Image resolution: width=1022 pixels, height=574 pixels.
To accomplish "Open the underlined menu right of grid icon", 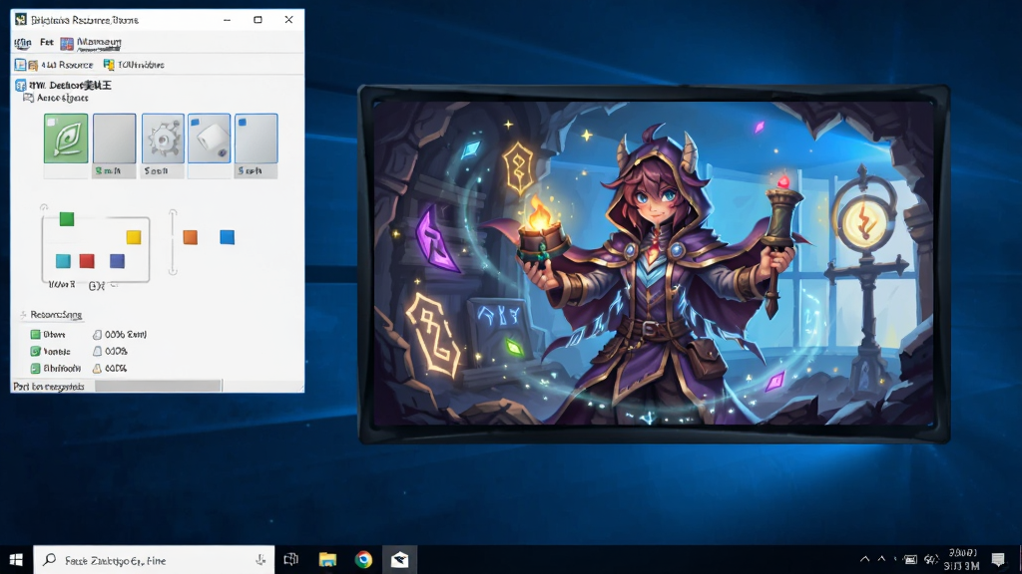I will [x=99, y=43].
